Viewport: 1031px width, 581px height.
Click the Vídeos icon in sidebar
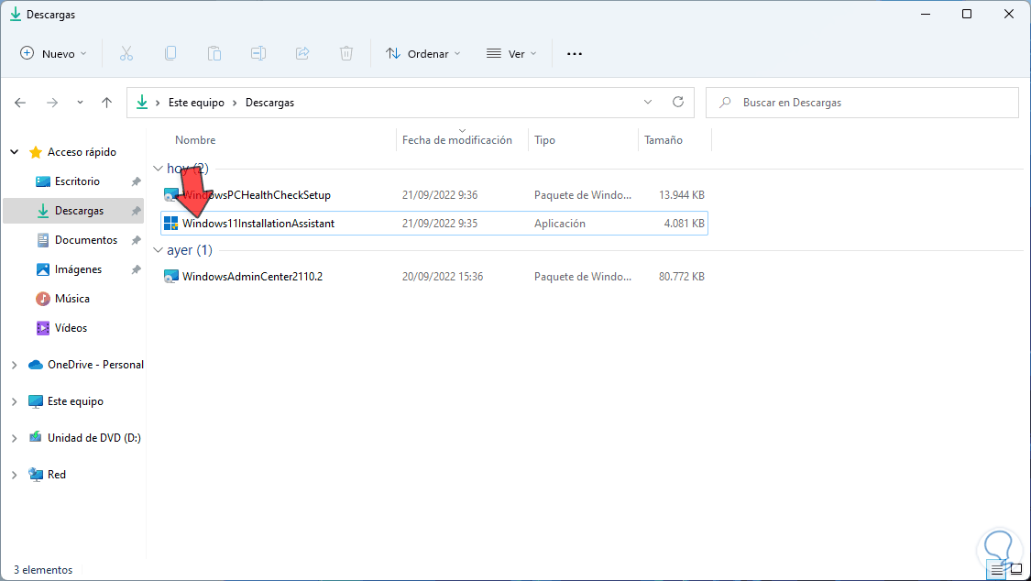click(43, 328)
